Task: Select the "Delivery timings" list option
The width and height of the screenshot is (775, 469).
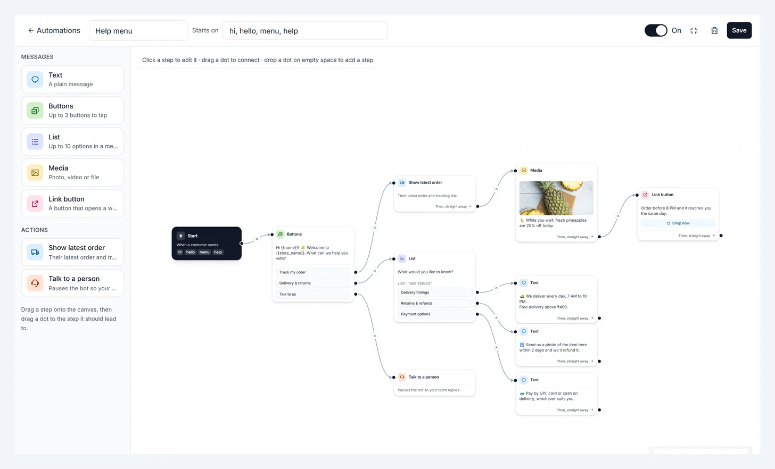Action: [435, 292]
